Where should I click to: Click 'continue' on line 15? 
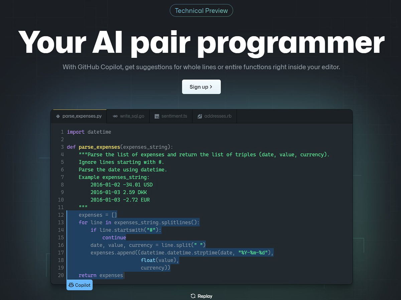114,238
